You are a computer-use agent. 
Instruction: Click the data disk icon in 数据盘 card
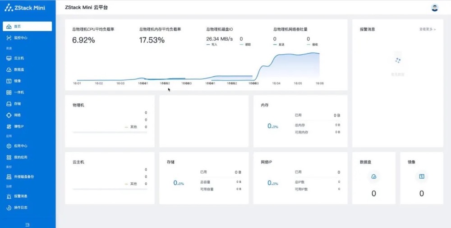coord(373,177)
